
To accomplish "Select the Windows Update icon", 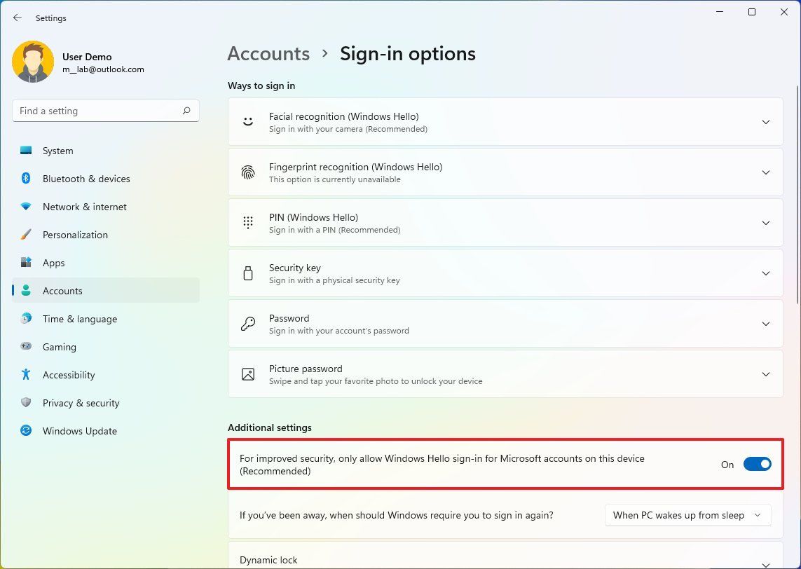I will (26, 431).
